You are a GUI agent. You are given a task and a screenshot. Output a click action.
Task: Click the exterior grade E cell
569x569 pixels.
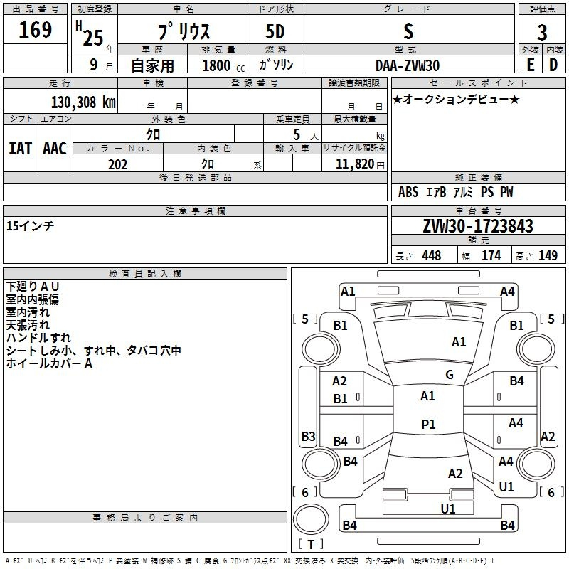(530, 65)
